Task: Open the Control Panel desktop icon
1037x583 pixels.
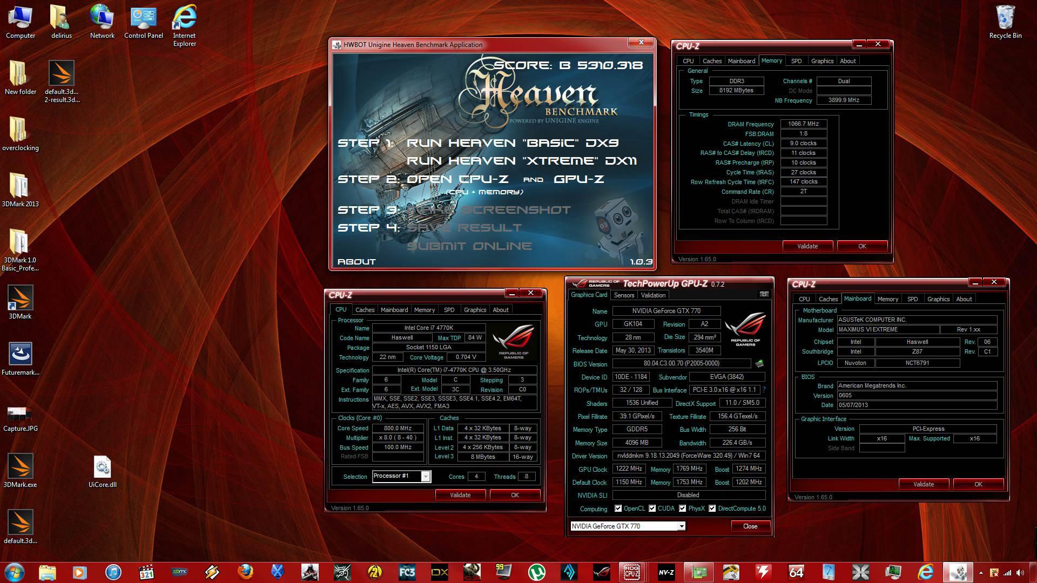Action: 144,22
